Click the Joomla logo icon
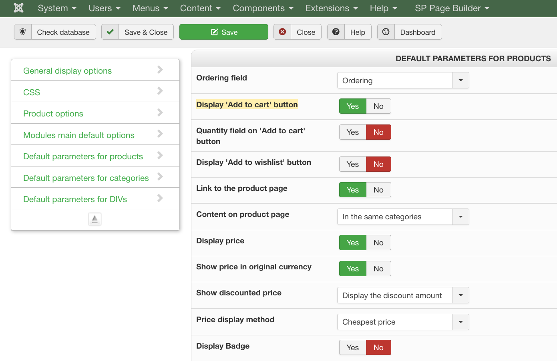Screen dimensions: 557x361 click(18, 8)
